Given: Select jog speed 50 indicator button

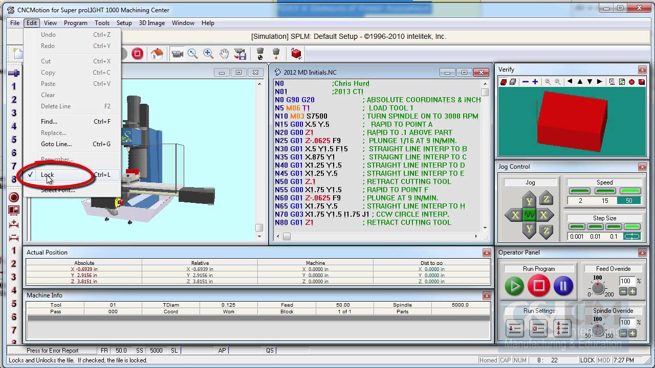Looking at the screenshot, I should point(629,191).
